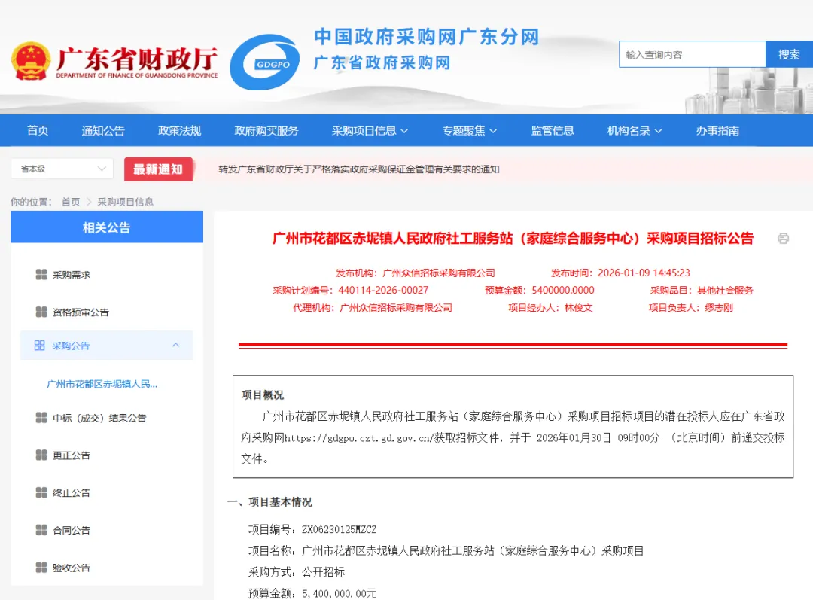
Task: Click the 采购计划编号 440114-2026-00027 text
Action: pos(351,291)
